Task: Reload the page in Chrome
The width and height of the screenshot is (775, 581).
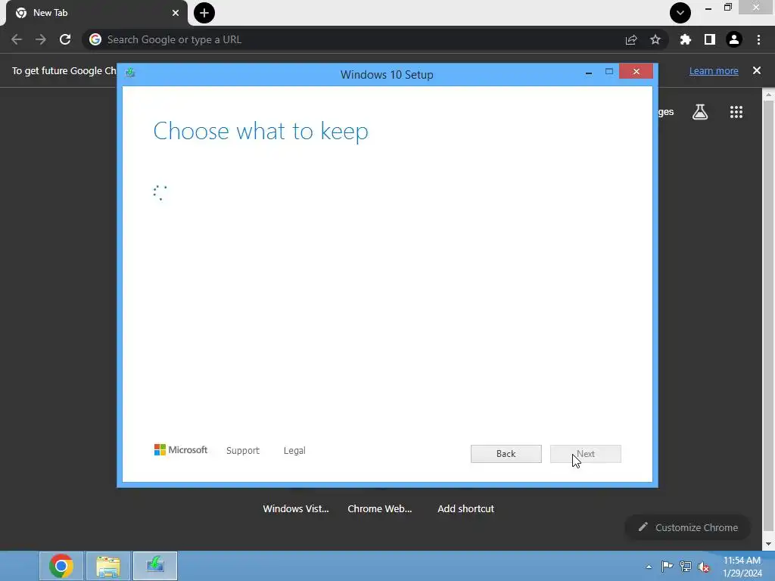Action: (x=65, y=39)
